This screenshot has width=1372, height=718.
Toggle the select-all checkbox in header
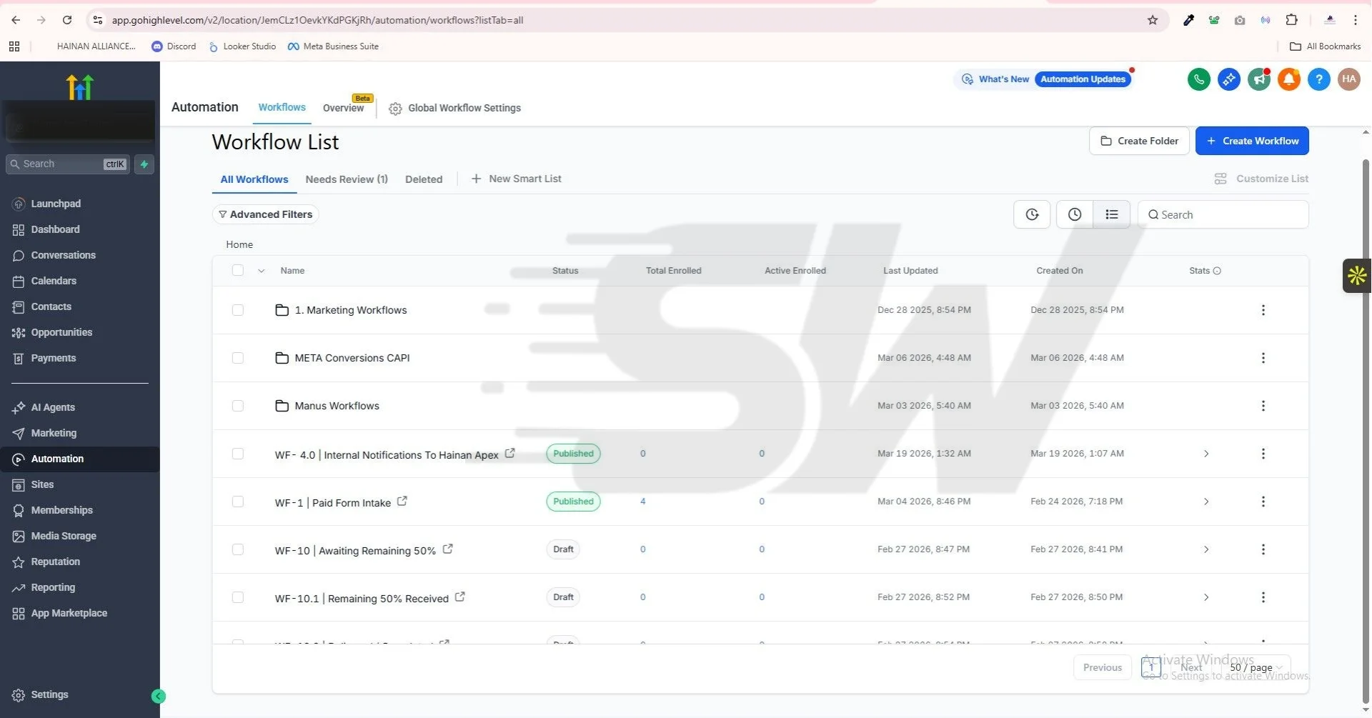coord(238,271)
